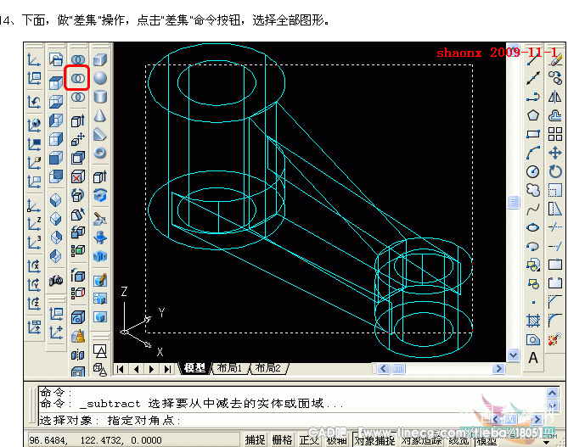
Task: Click the Mirror modify tool
Action: pos(555,97)
